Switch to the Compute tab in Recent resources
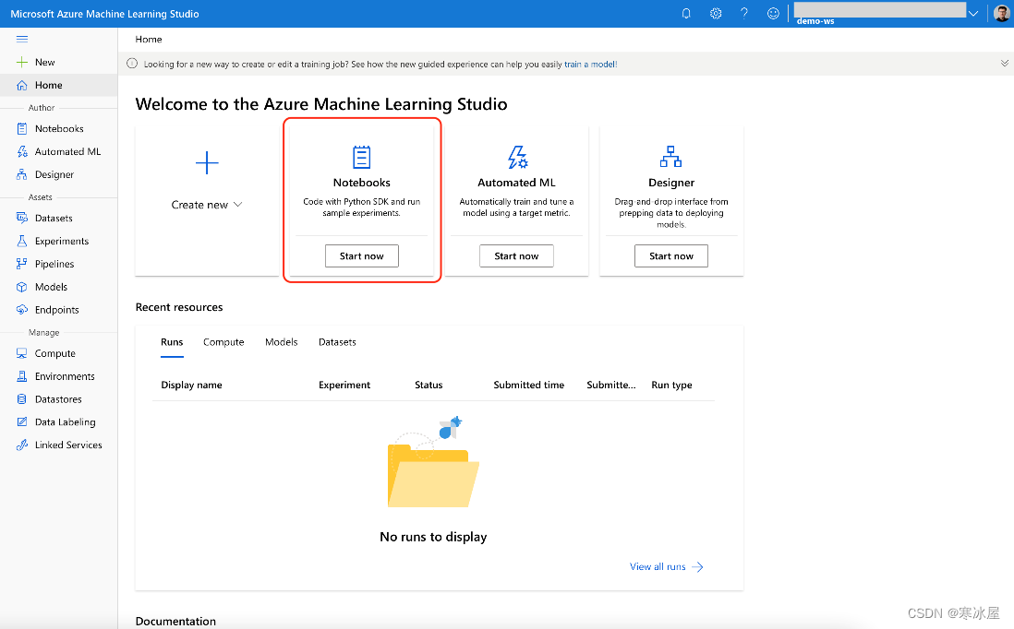This screenshot has width=1014, height=629. 223,342
